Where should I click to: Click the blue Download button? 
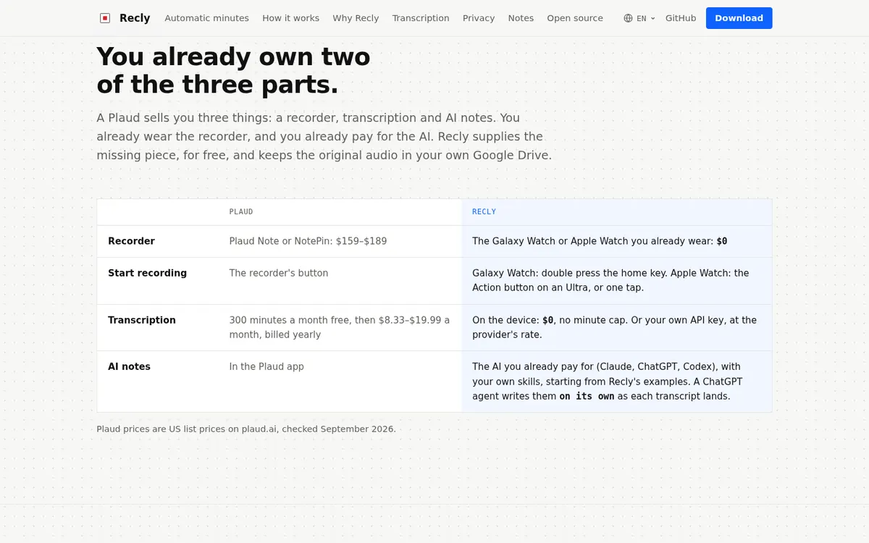(x=739, y=18)
